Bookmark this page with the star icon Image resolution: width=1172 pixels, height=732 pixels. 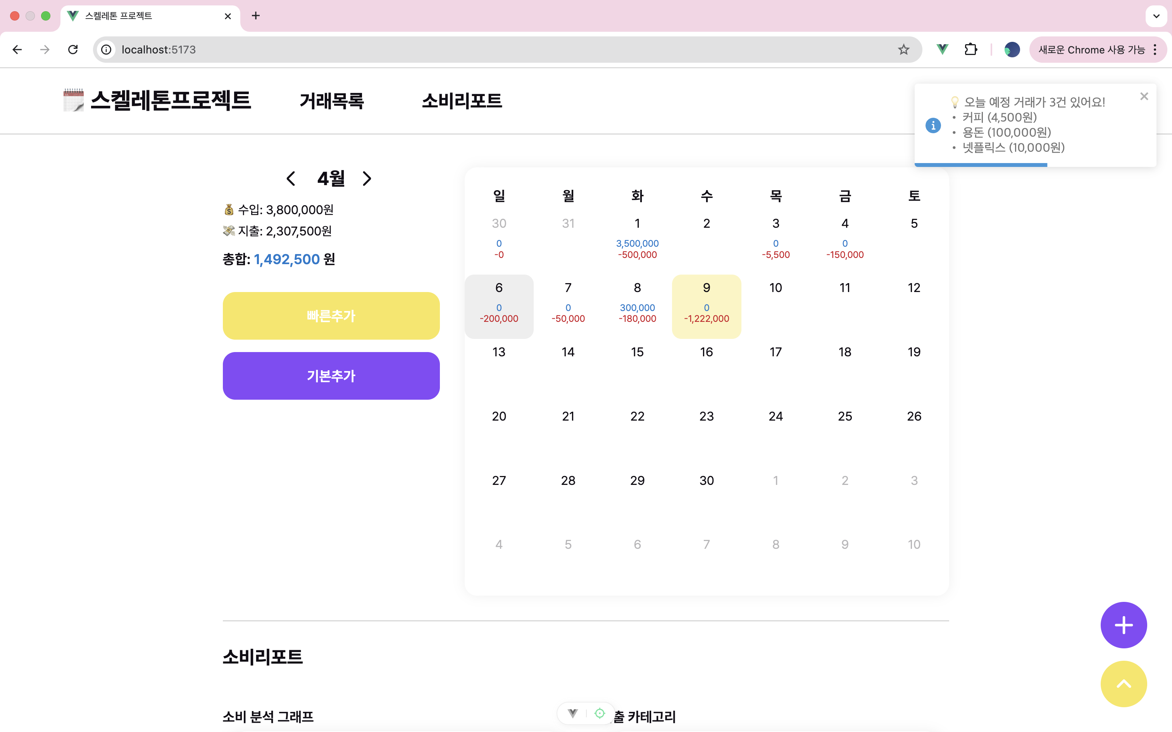coord(903,50)
